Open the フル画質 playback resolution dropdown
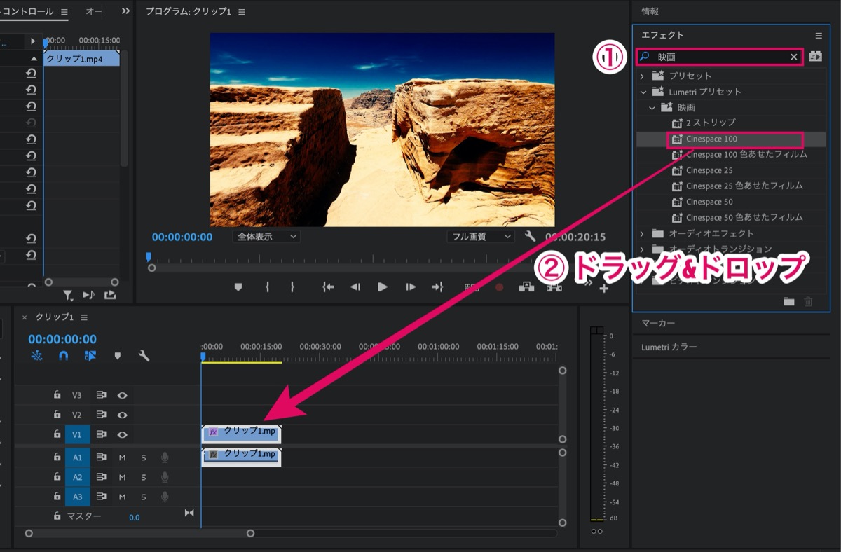 481,237
